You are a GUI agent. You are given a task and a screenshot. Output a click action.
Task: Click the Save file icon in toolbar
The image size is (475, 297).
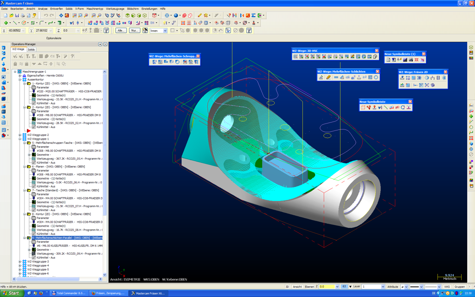click(17, 15)
